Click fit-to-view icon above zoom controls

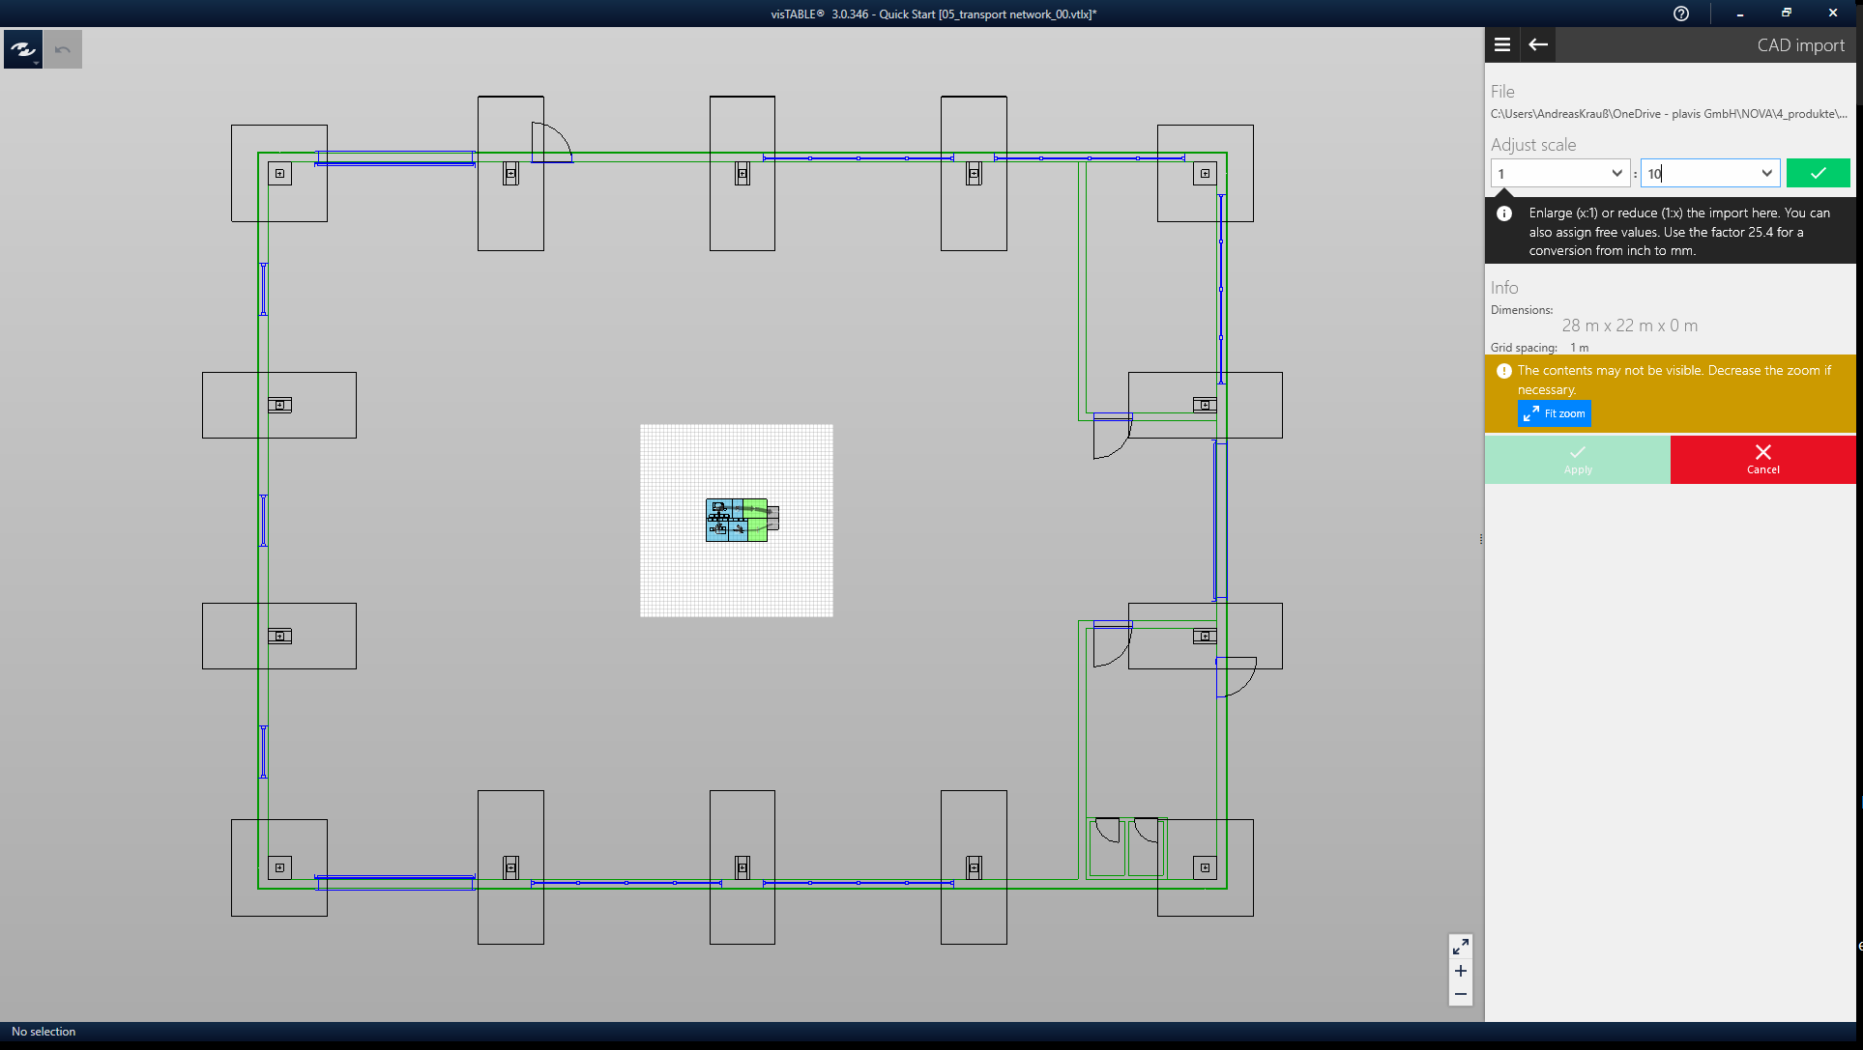(1460, 946)
